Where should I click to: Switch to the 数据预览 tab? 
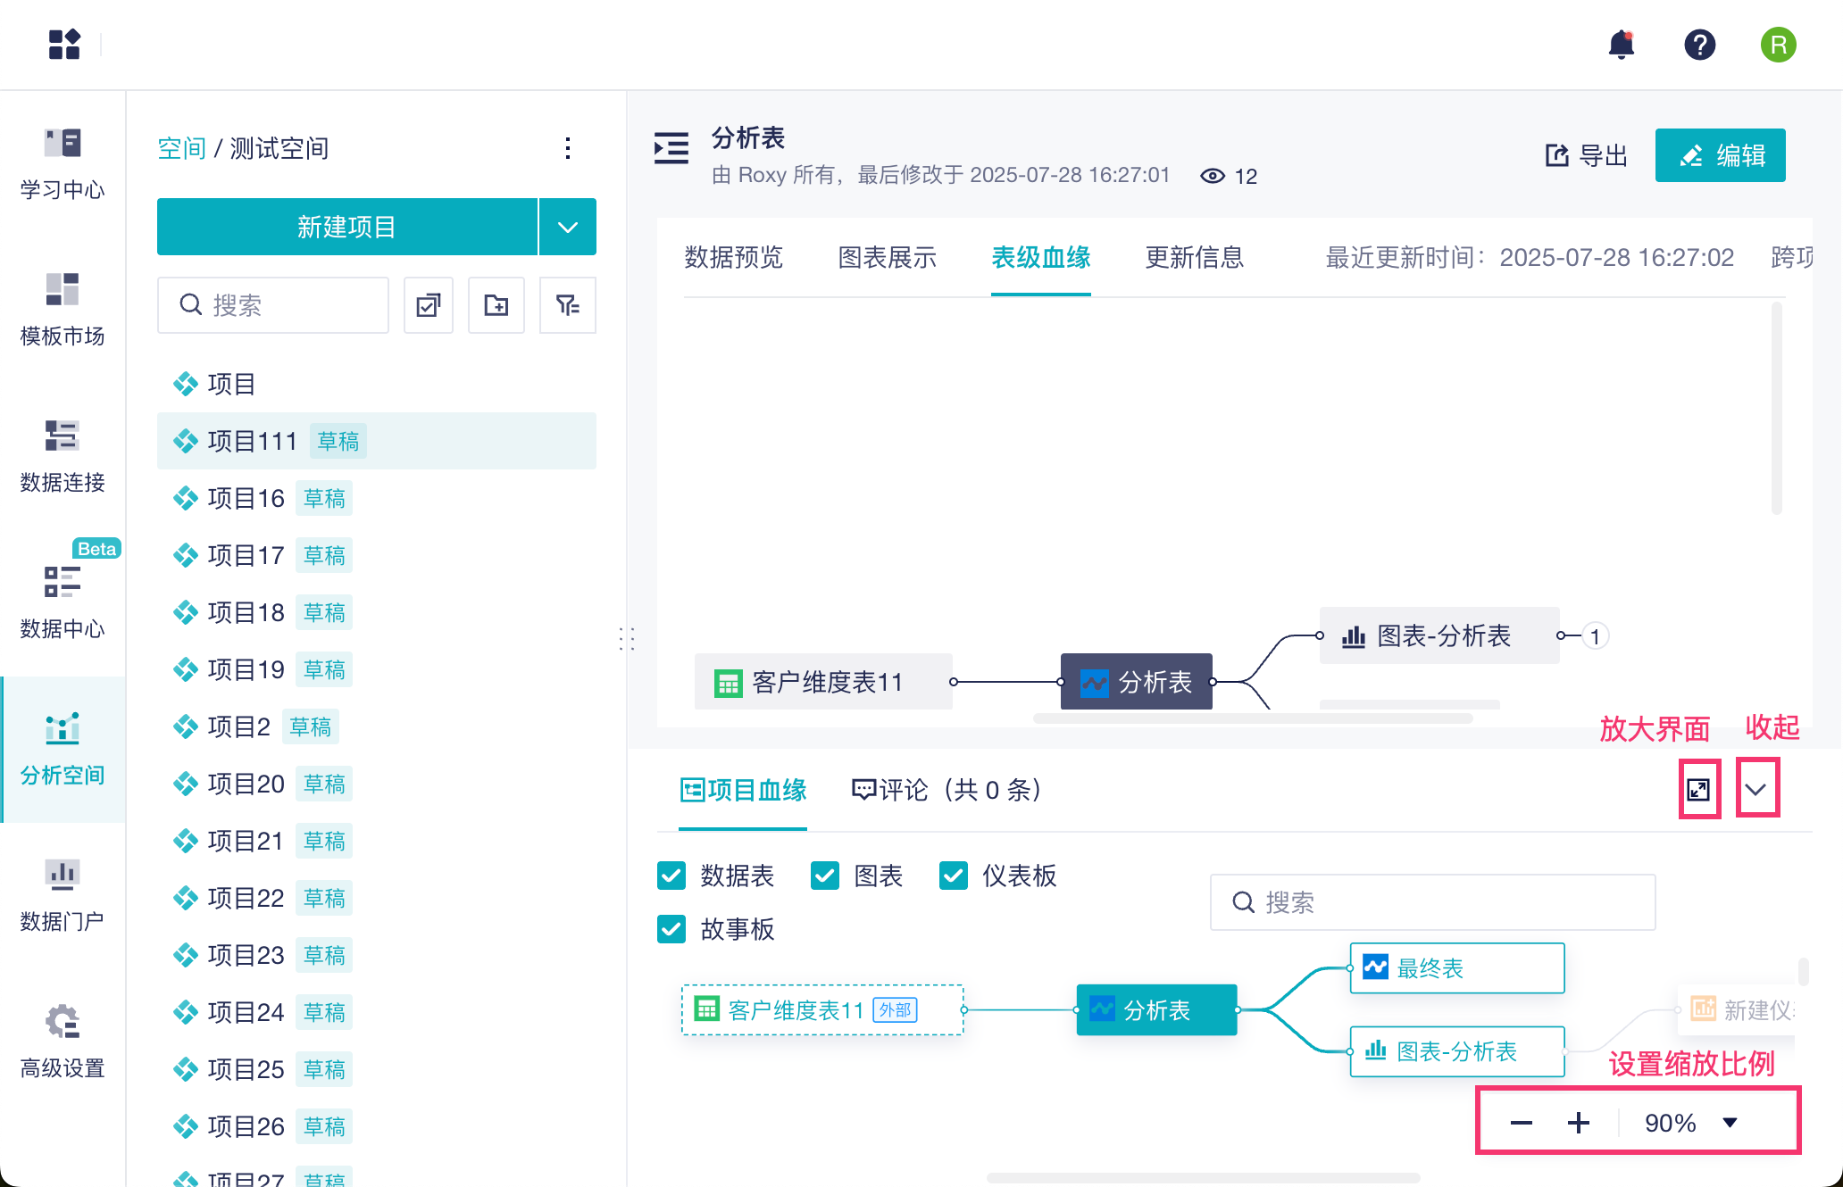pos(733,258)
